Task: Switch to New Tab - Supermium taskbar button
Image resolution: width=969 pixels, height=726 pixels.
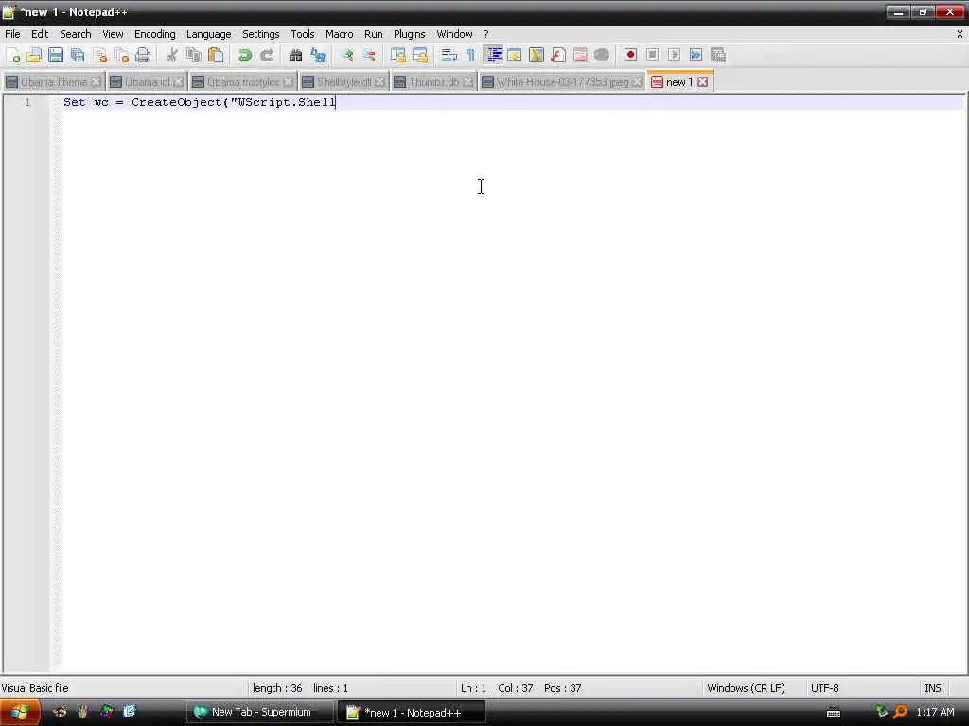Action: (260, 713)
